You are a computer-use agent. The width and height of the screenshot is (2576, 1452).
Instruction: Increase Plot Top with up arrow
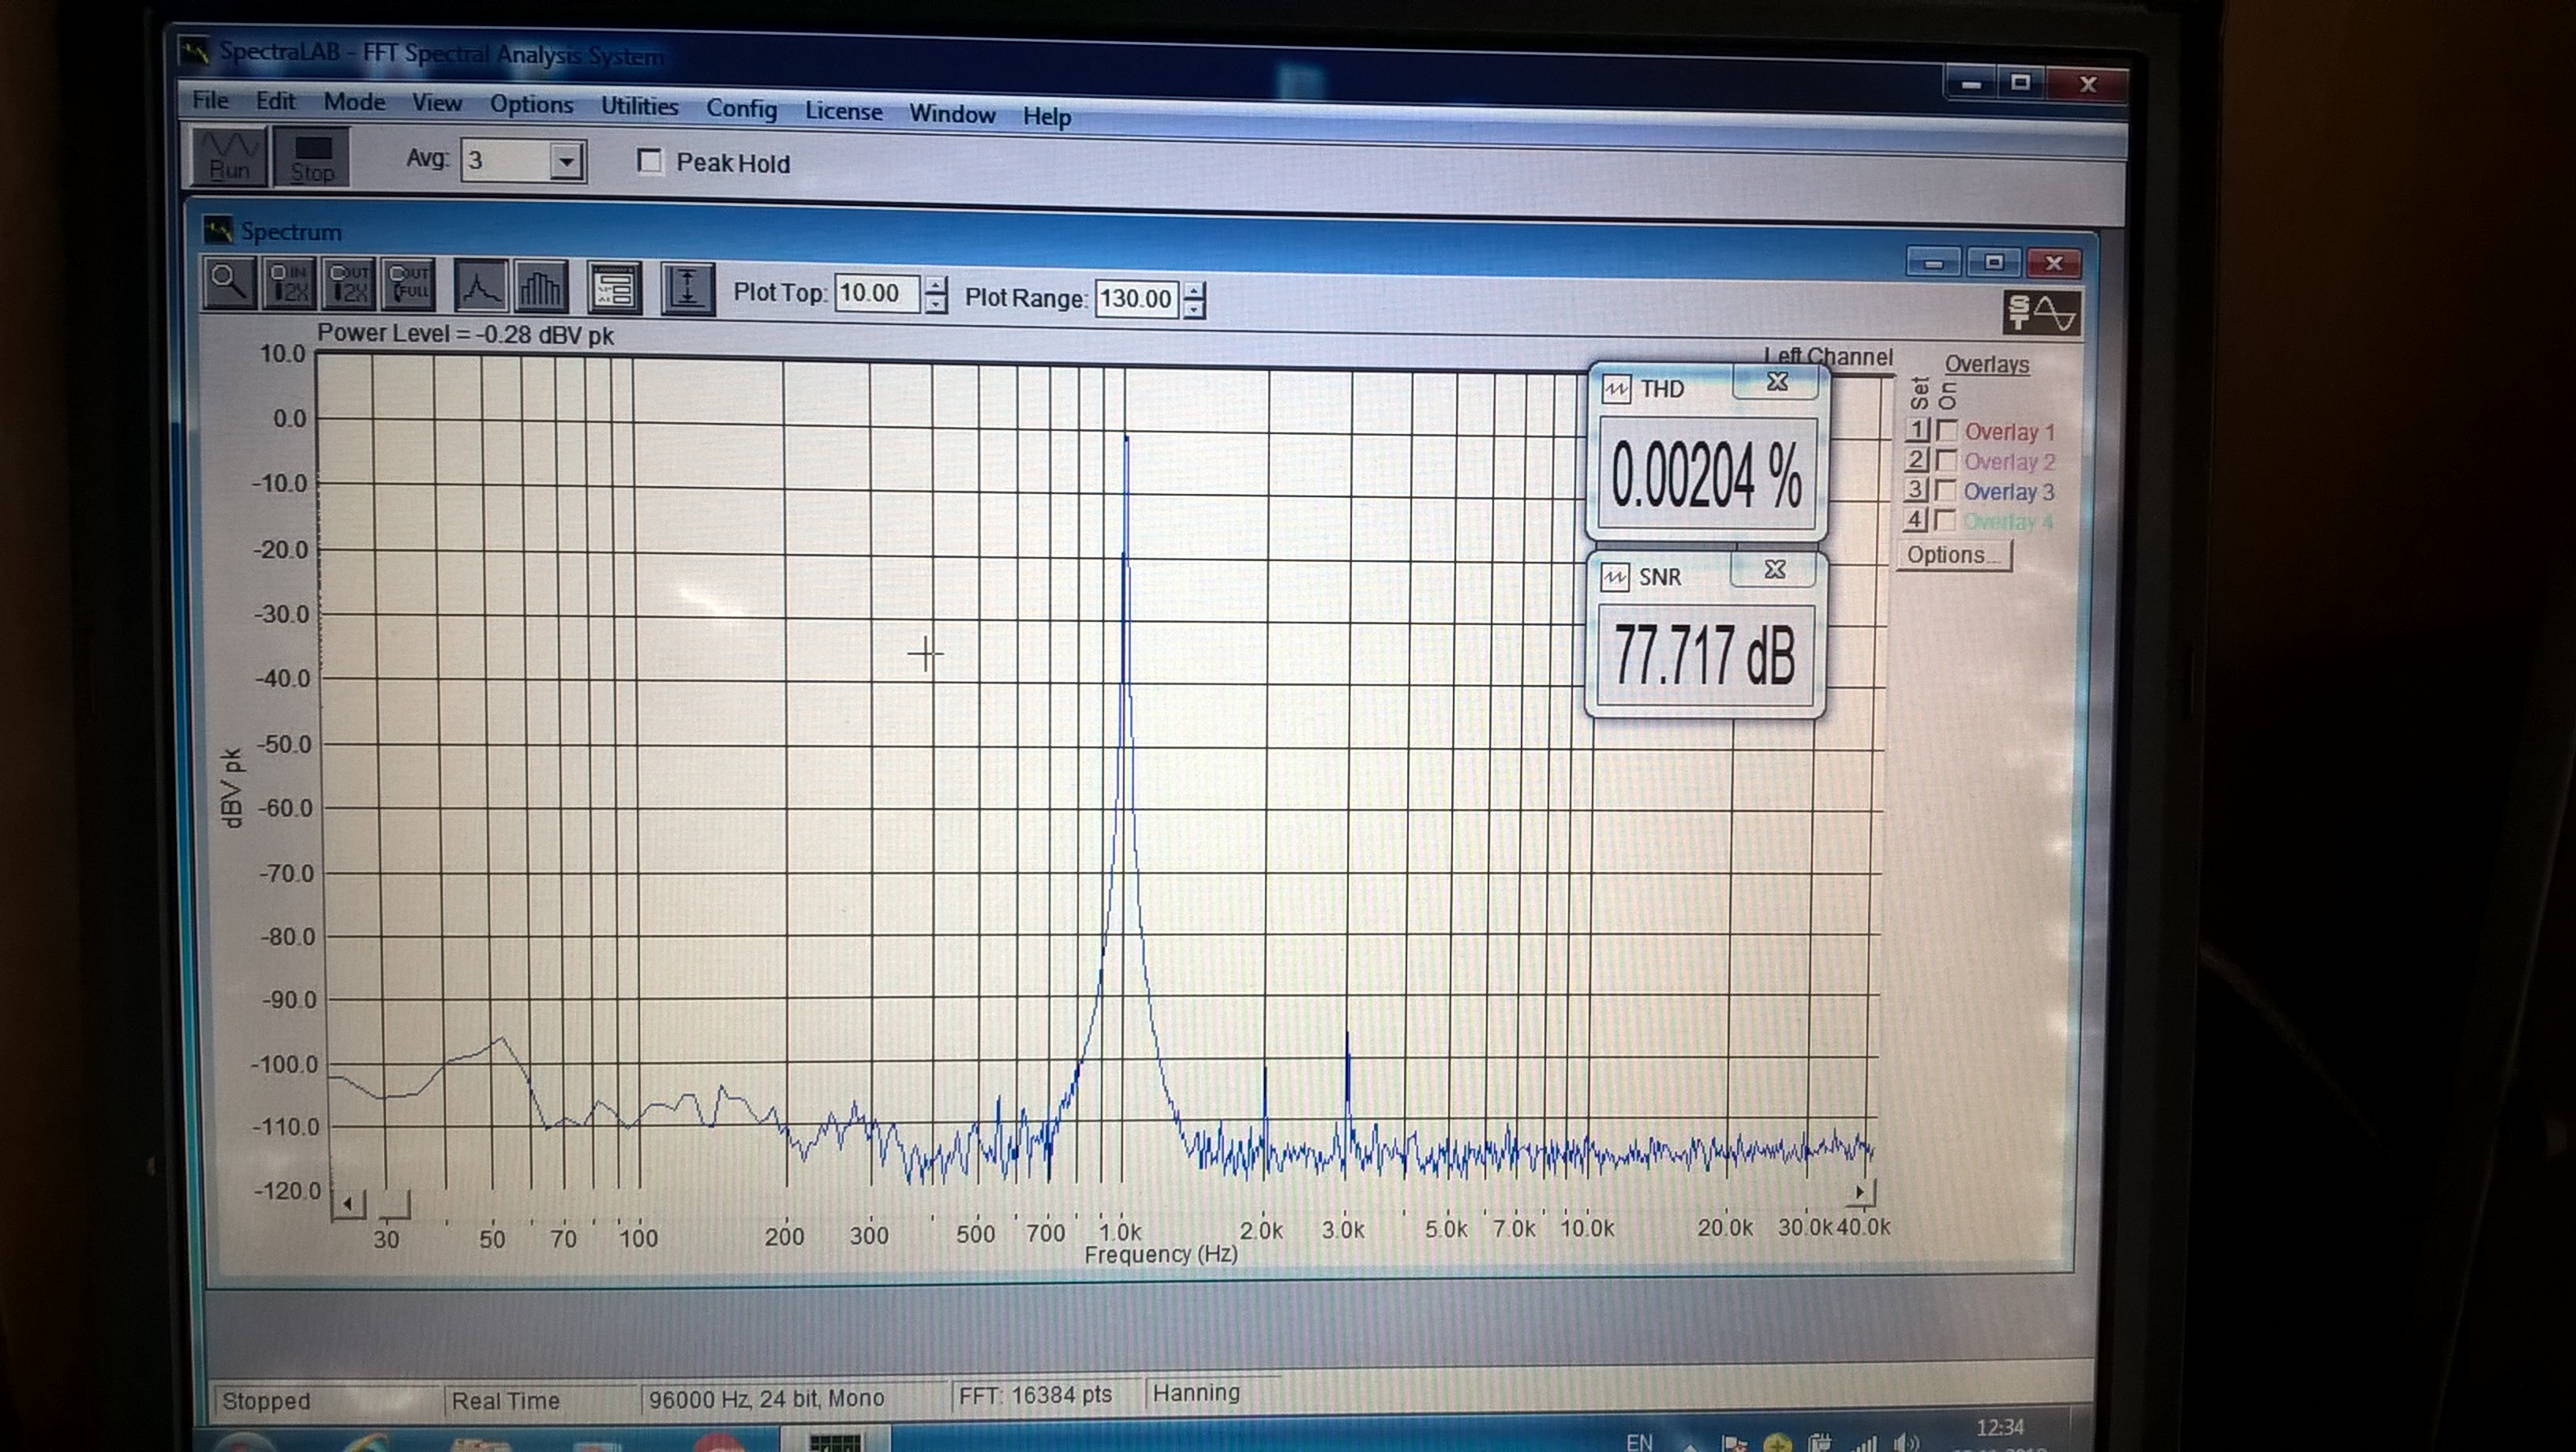coord(936,285)
